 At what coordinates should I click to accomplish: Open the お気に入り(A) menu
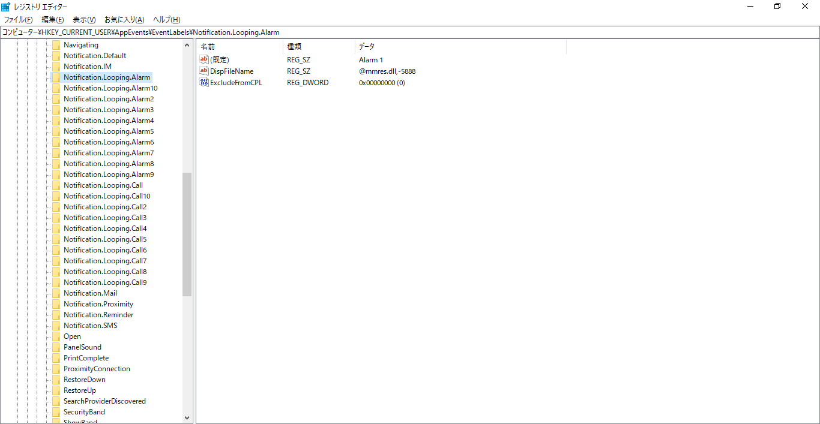(x=124, y=20)
